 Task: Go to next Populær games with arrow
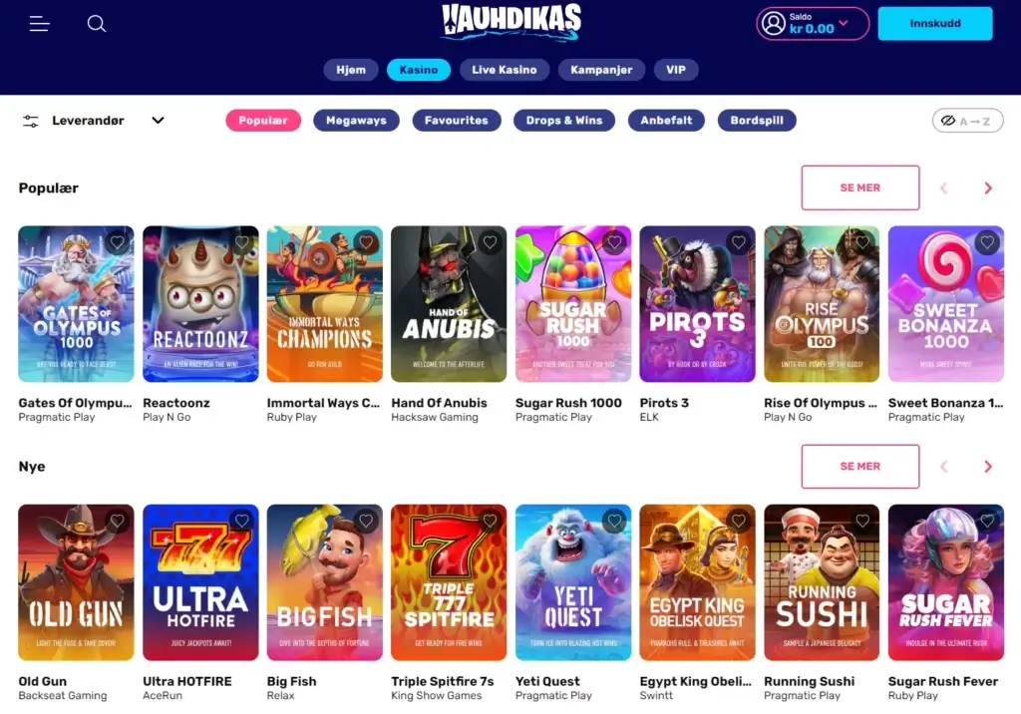[988, 188]
